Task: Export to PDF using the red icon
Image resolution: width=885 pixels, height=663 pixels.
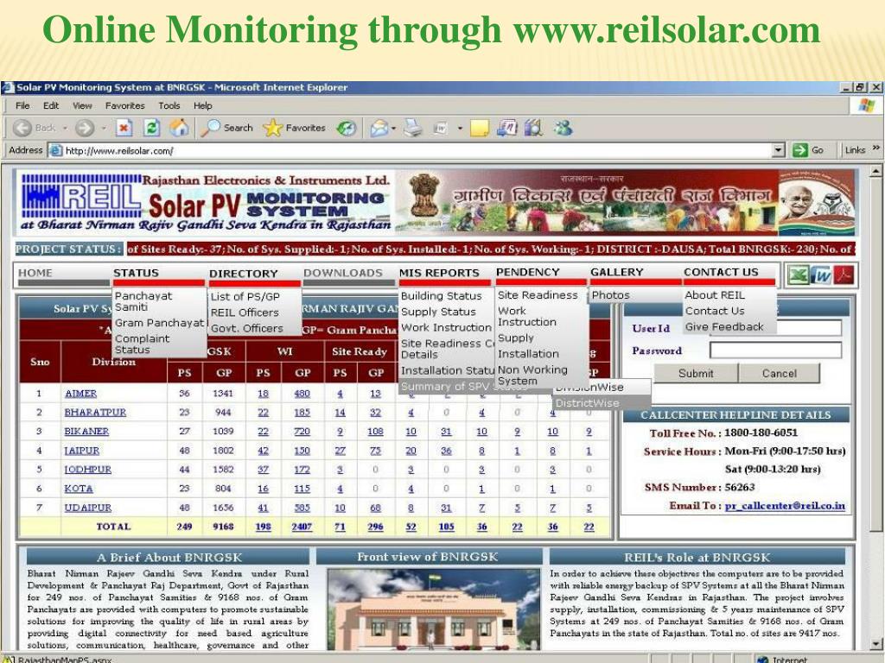Action: coord(844,275)
